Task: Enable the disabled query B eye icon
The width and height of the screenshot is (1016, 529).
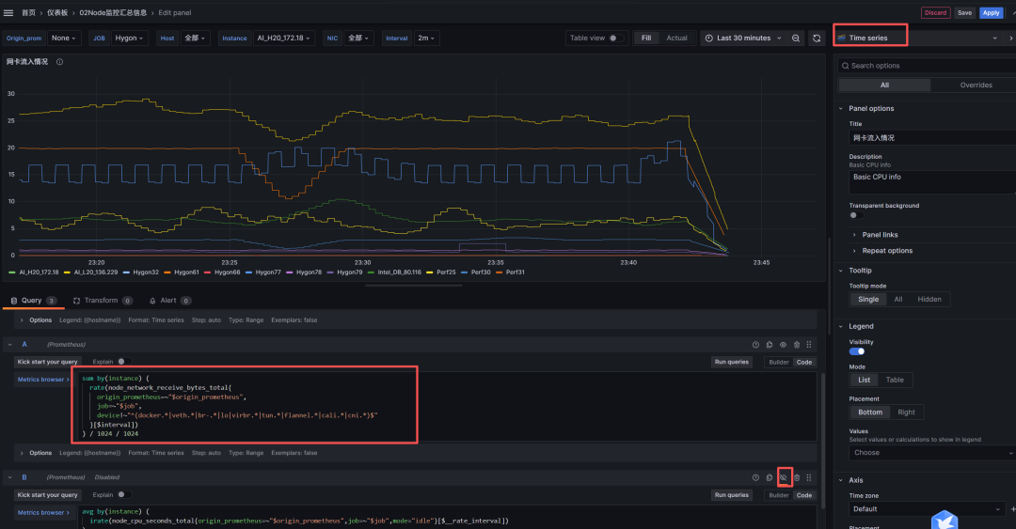Action: (x=783, y=477)
